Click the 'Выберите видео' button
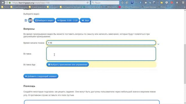This screenshot has height=104, width=186. [44, 21]
